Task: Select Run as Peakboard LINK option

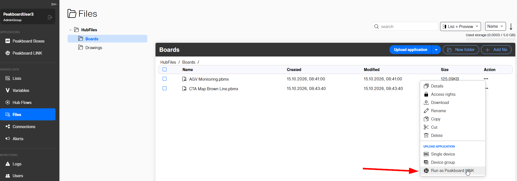Action: 453,171
